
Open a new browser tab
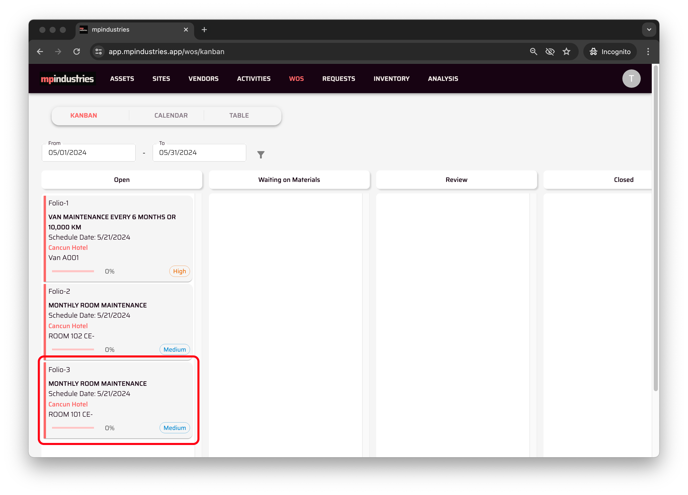pyautogui.click(x=204, y=30)
